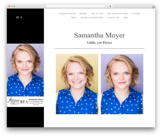Open Awards & Nominations page
162x137 pixels.
(92, 17)
